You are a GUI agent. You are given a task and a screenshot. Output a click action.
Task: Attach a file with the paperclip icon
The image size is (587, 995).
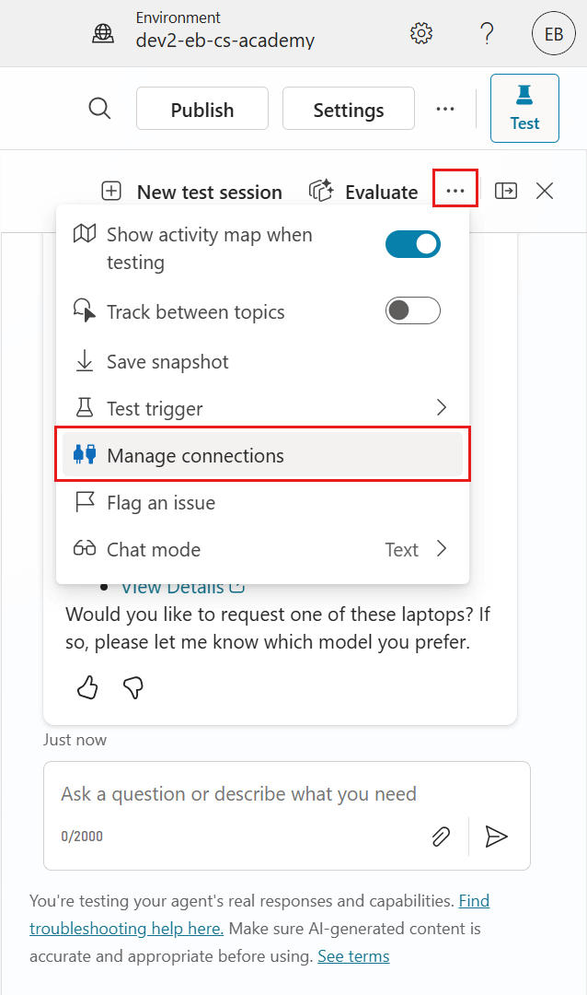pos(441,837)
